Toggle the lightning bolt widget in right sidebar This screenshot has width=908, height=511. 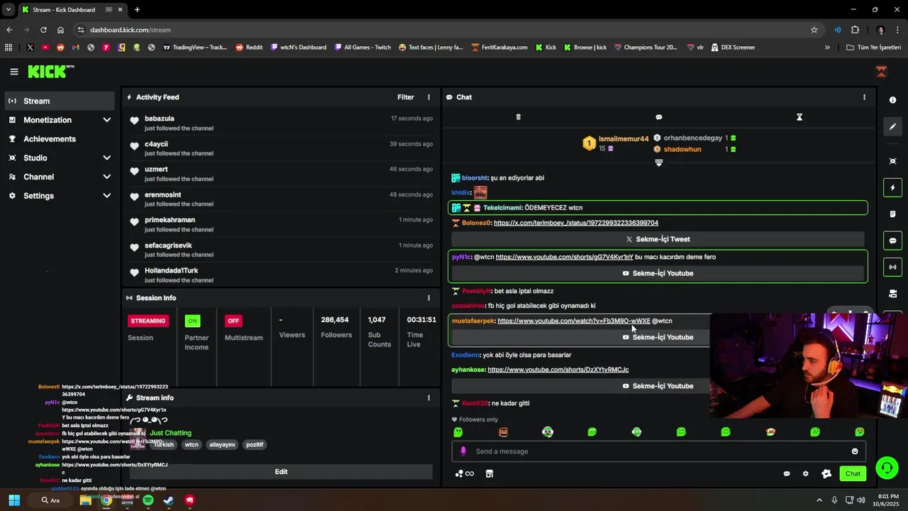[x=892, y=187]
